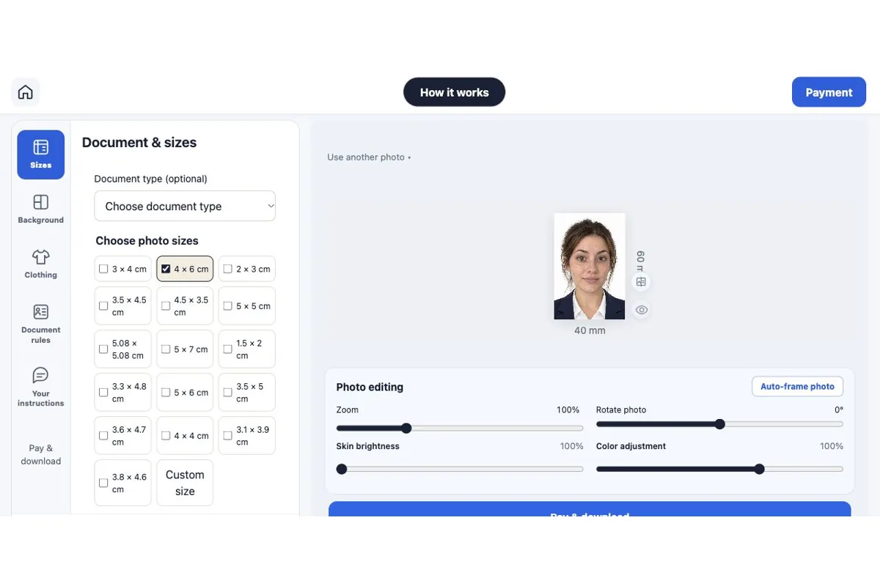Click the ruler icon beside the photo
Screen dimensions: 880x586
tap(641, 282)
